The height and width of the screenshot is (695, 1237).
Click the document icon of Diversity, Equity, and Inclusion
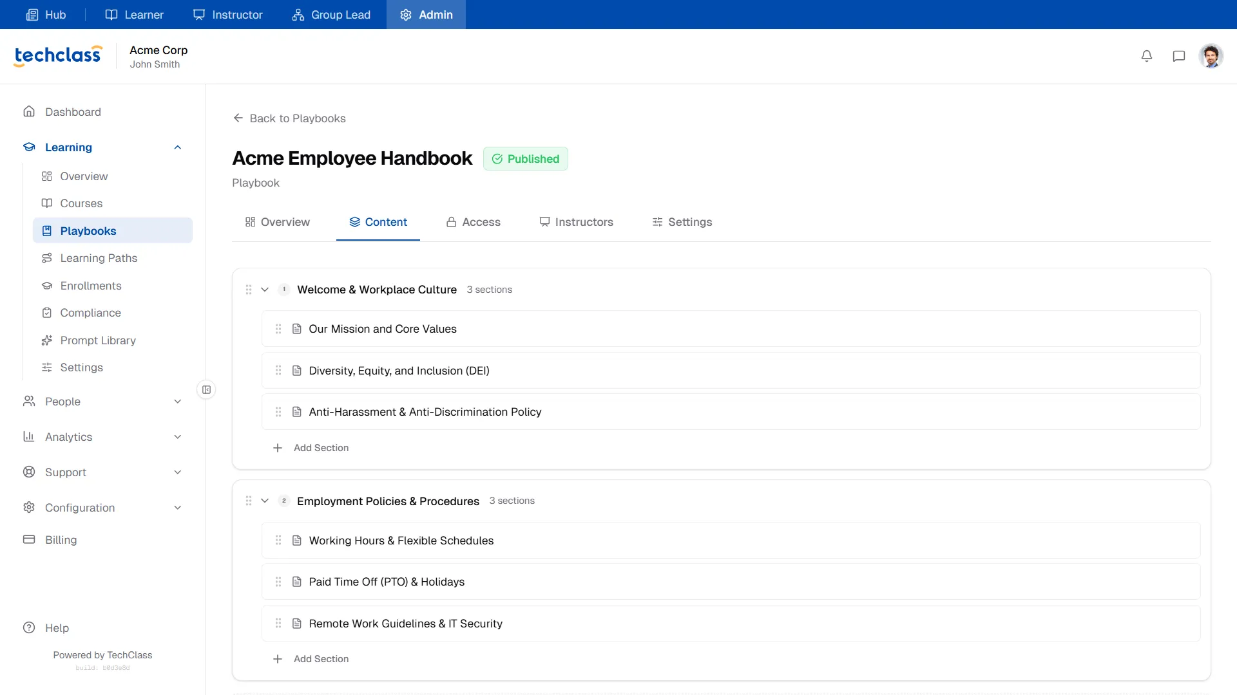pos(297,371)
